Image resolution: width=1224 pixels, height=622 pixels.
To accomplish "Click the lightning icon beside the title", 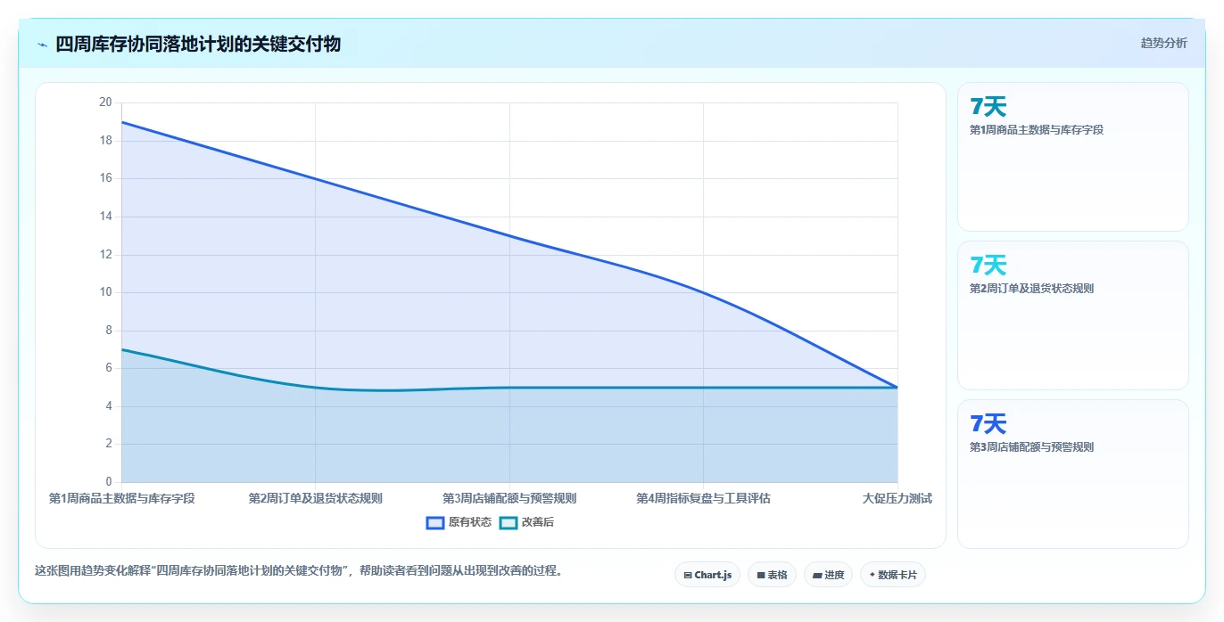I will click(42, 45).
